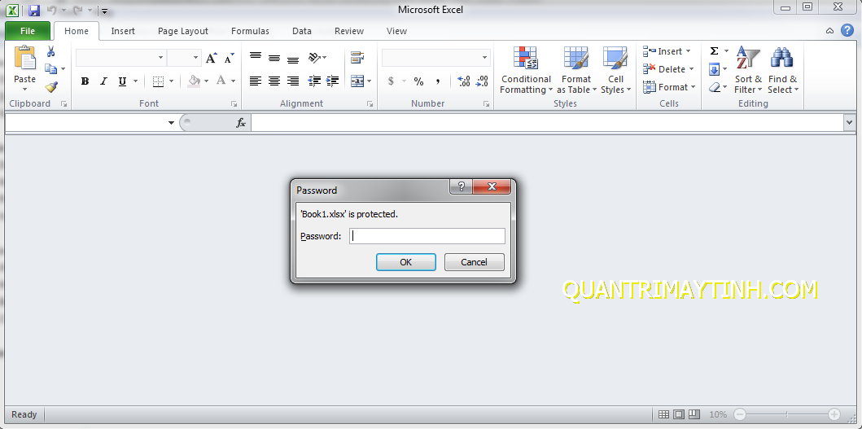Click the Accounting dollar format icon
This screenshot has width=862, height=429.
click(391, 81)
